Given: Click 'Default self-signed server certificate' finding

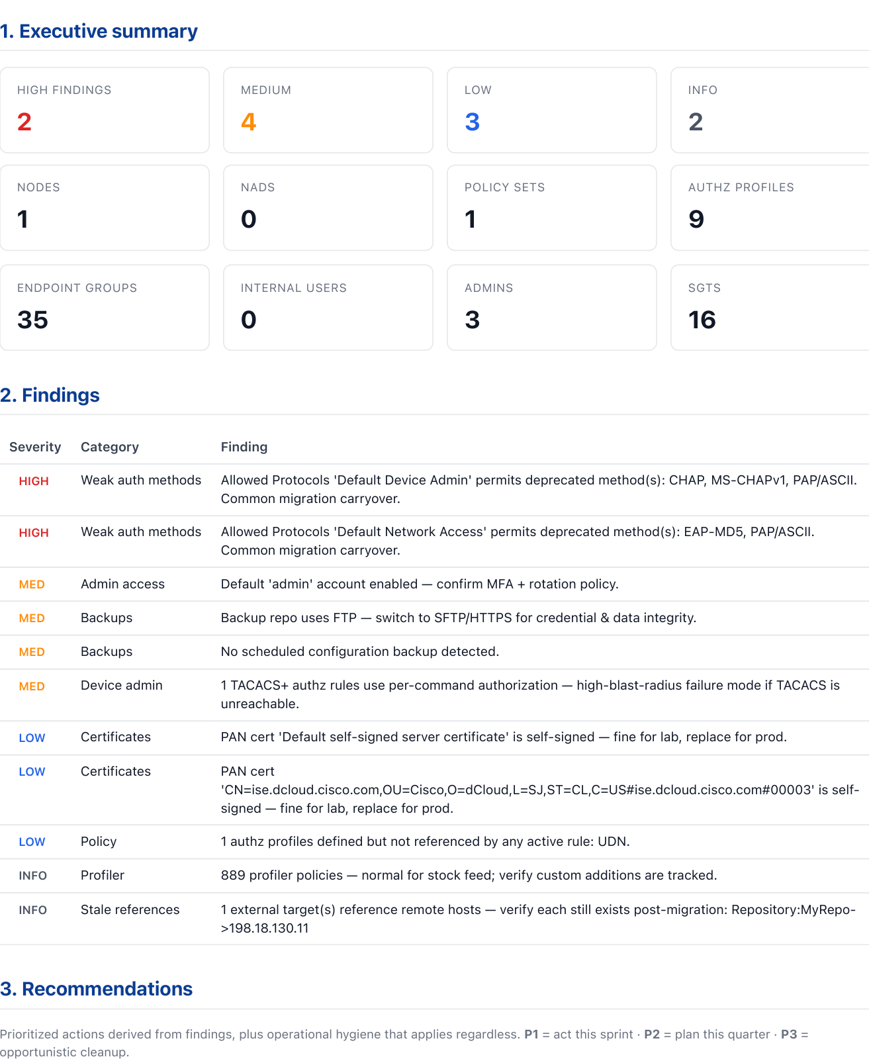Looking at the screenshot, I should (504, 737).
